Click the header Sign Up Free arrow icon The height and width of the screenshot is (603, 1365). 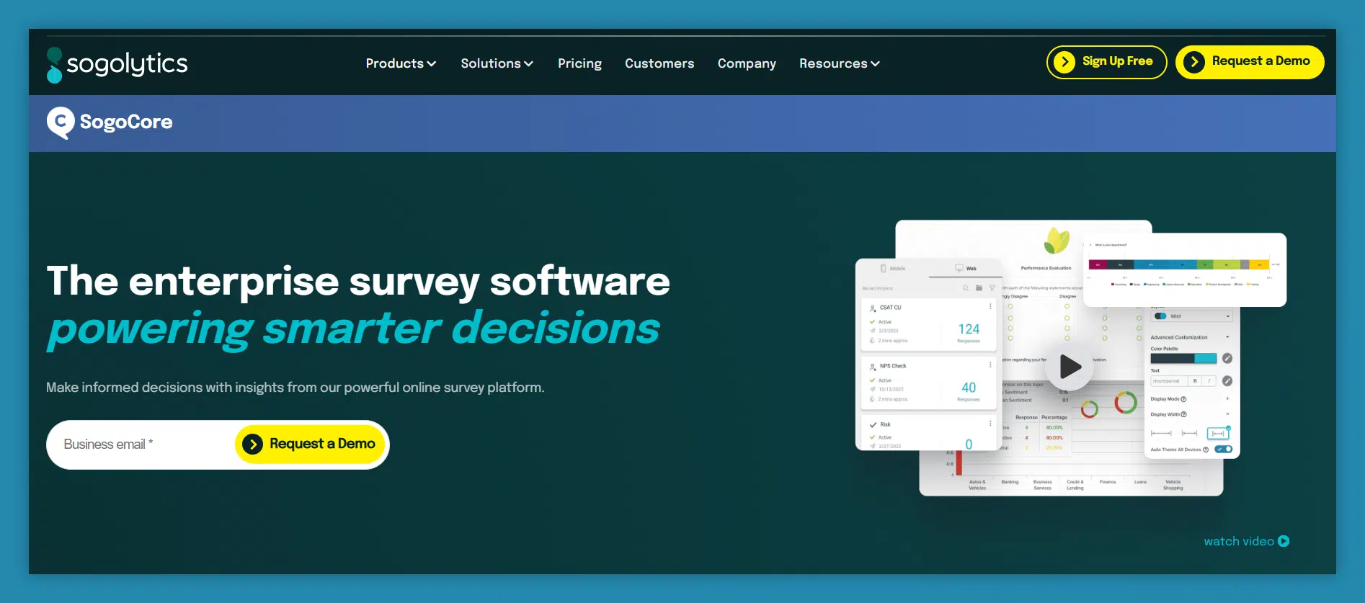tap(1064, 62)
